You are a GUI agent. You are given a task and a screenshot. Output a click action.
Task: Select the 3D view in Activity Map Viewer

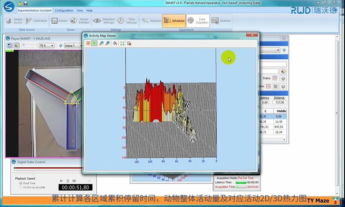94,44
